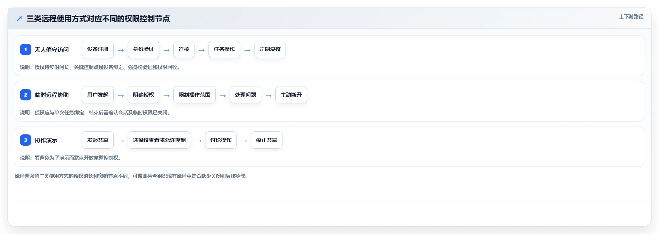
Task: Click the note starting 说明：授权持续时间长
Action: (x=101, y=67)
